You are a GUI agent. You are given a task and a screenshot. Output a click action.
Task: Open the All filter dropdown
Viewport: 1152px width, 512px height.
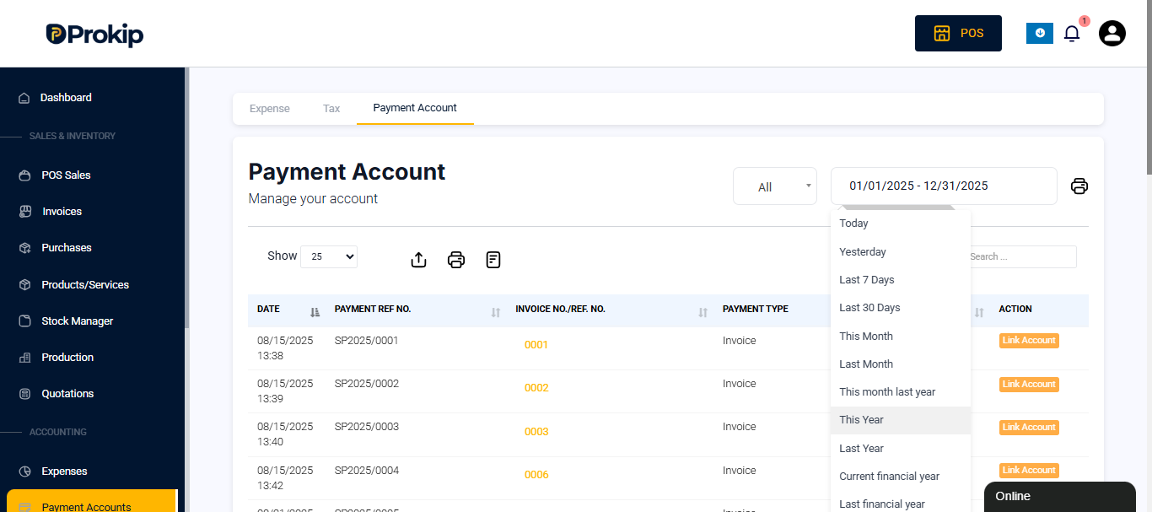point(775,186)
